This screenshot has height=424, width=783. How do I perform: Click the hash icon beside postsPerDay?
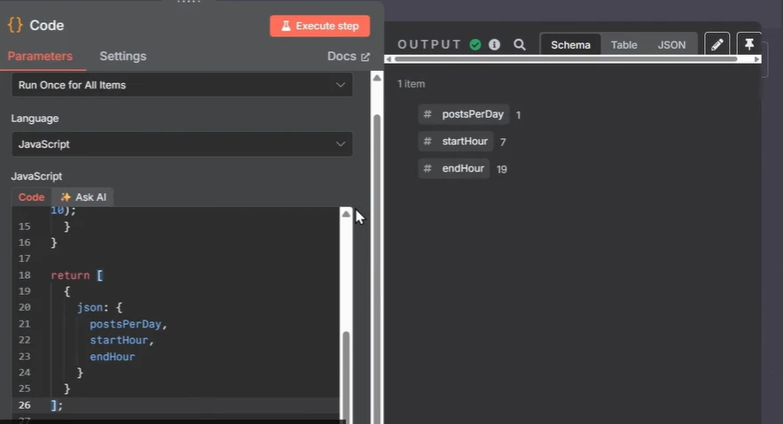(x=427, y=114)
